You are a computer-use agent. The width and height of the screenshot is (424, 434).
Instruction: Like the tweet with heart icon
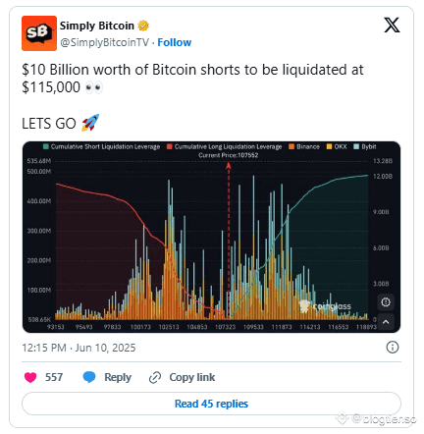(x=30, y=377)
